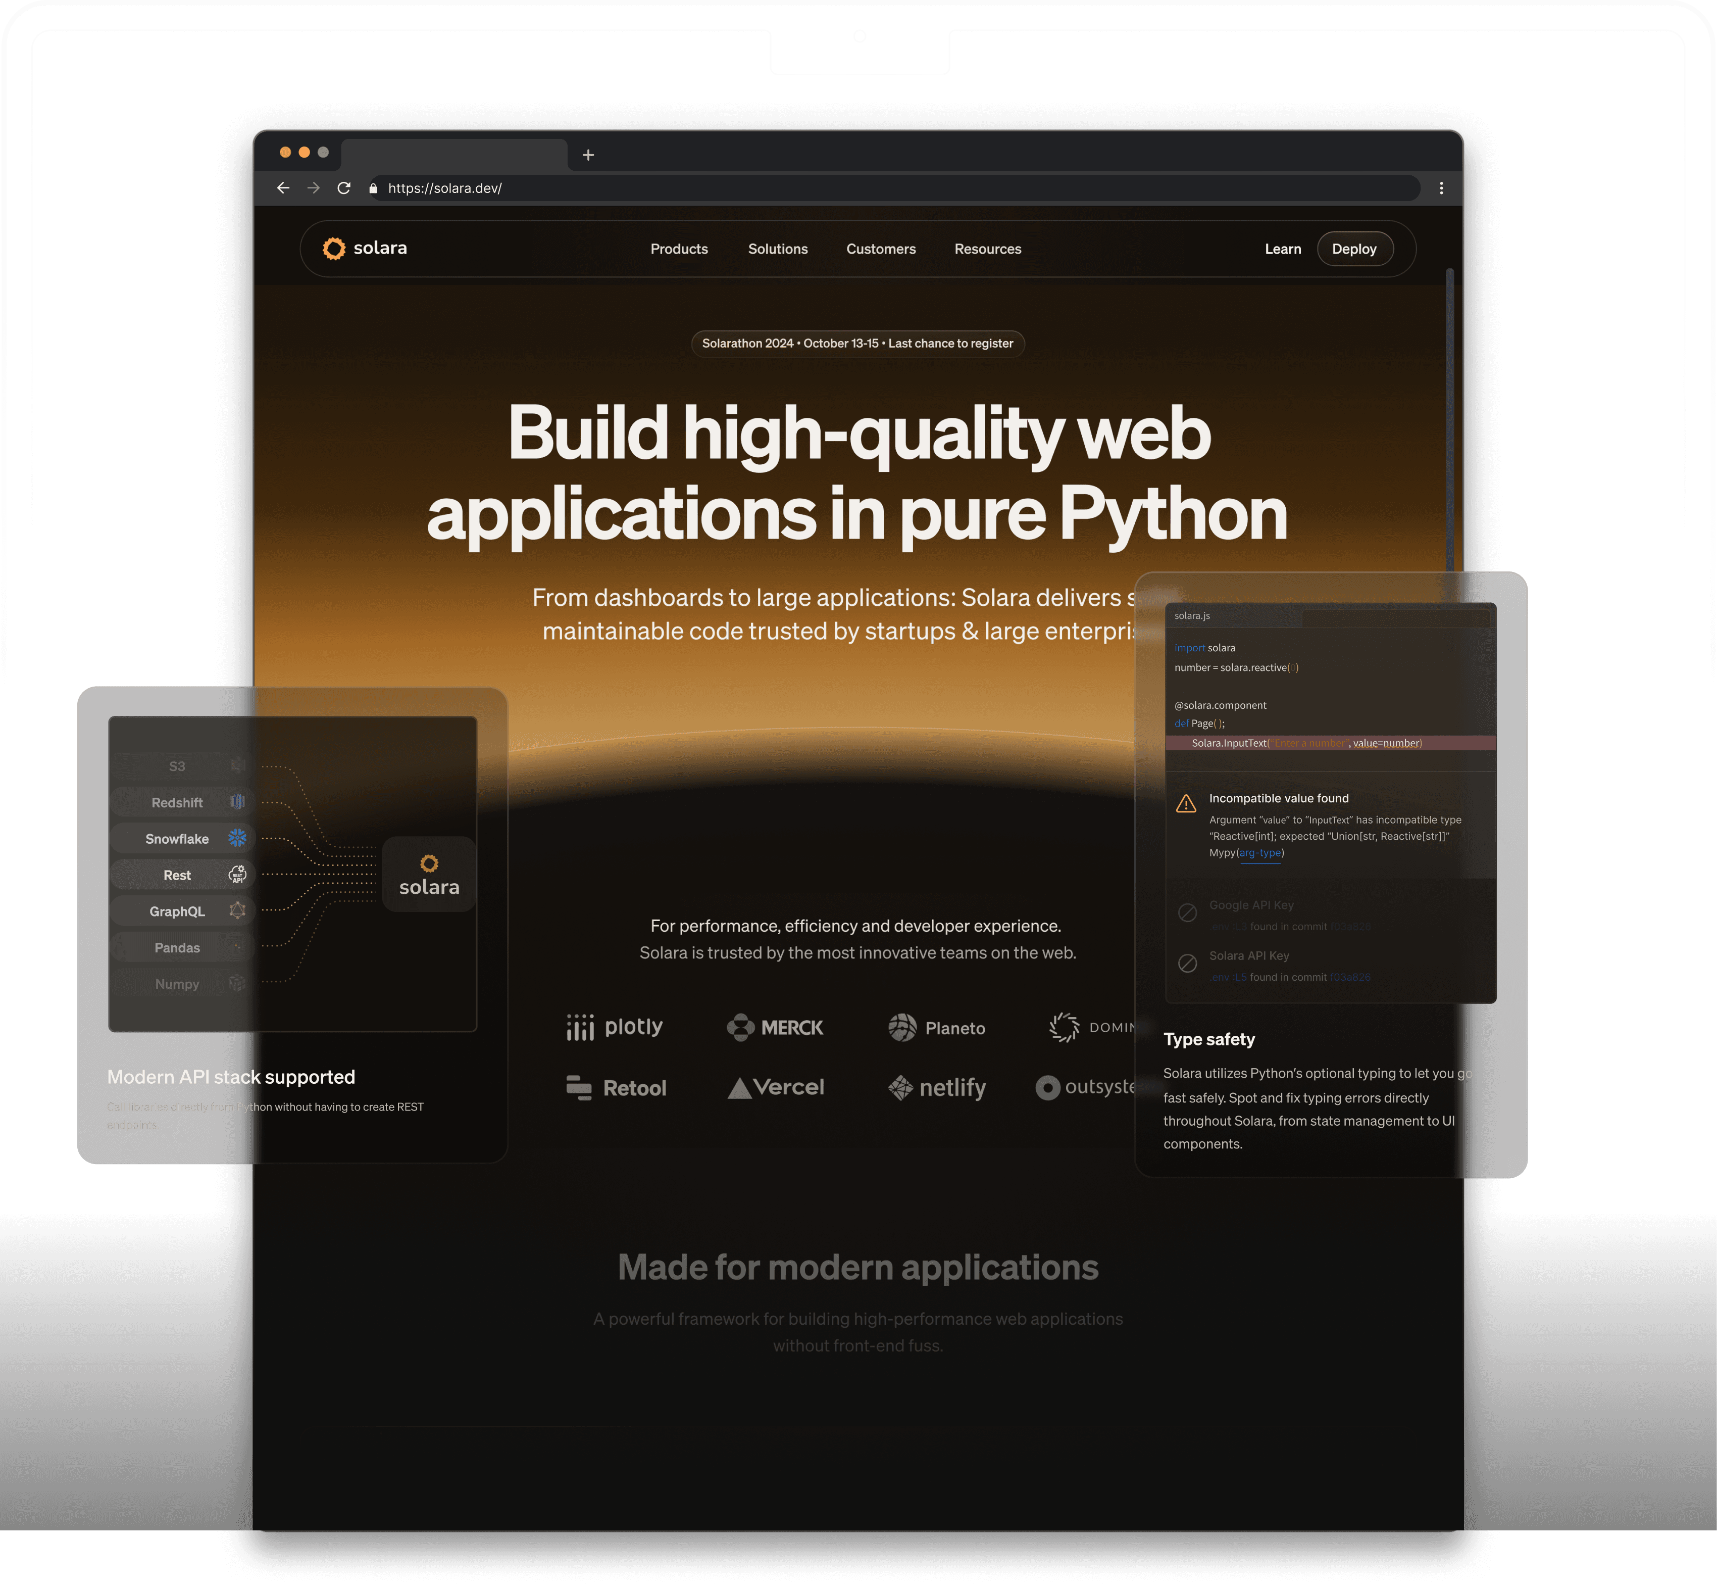Reload the page with refresh icon
Viewport: 1717px width, 1589px height.
344,187
